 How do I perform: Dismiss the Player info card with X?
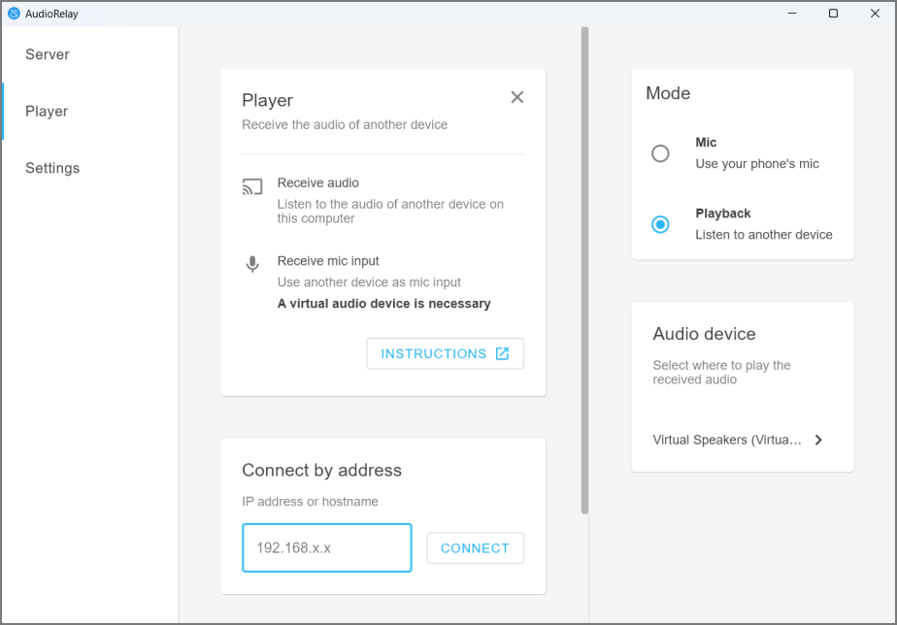tap(517, 97)
